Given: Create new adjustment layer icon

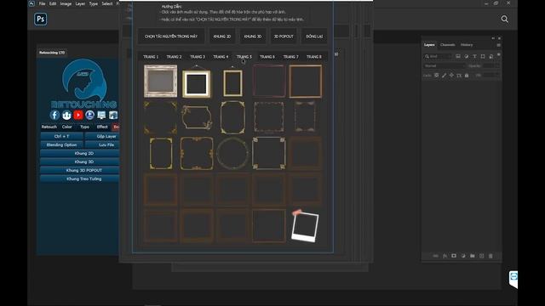Looking at the screenshot, I should (x=463, y=256).
